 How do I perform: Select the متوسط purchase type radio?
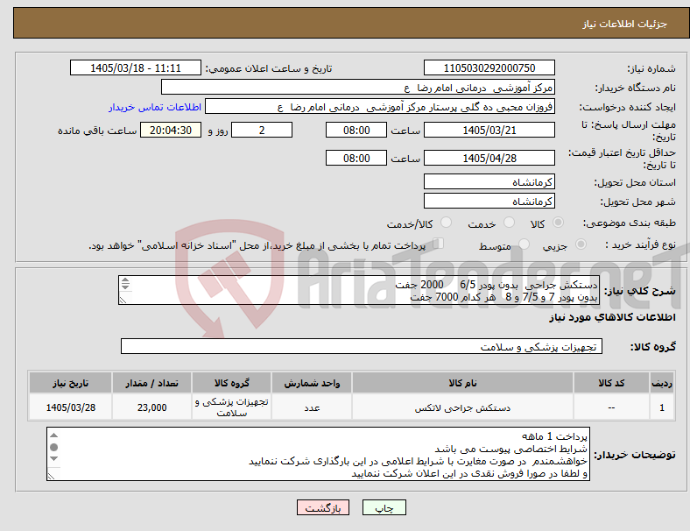tap(524, 244)
